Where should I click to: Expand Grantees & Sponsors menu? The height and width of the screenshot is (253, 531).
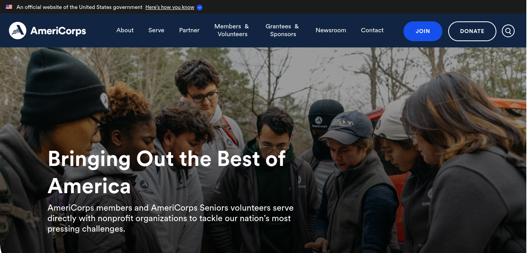pos(283,30)
